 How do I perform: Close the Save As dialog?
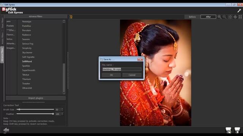(x=140, y=59)
